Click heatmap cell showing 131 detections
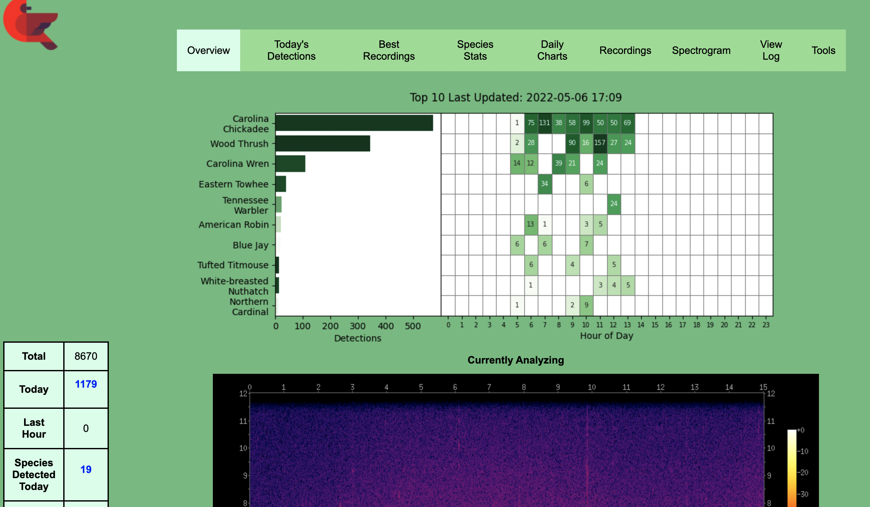 click(x=544, y=123)
